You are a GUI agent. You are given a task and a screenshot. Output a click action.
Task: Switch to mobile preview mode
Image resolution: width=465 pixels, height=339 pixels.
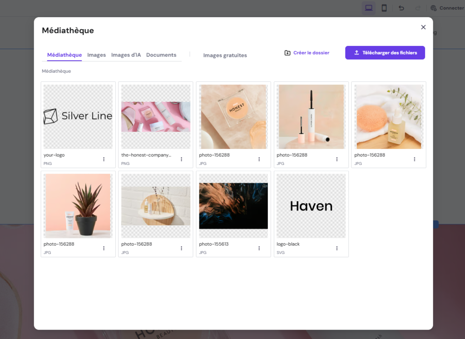click(384, 8)
